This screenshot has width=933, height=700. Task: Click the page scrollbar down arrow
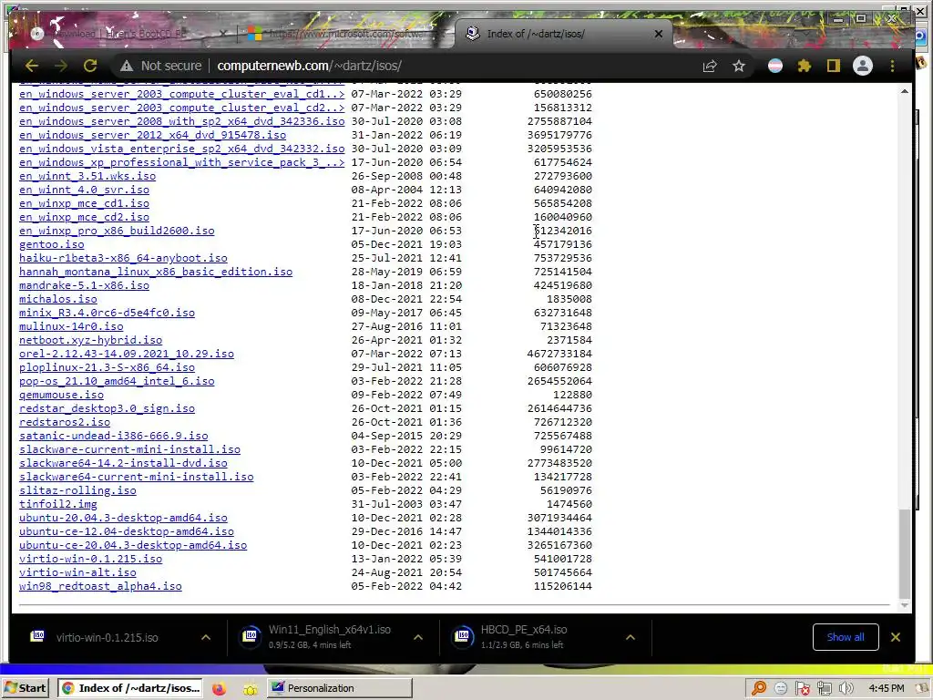905,605
